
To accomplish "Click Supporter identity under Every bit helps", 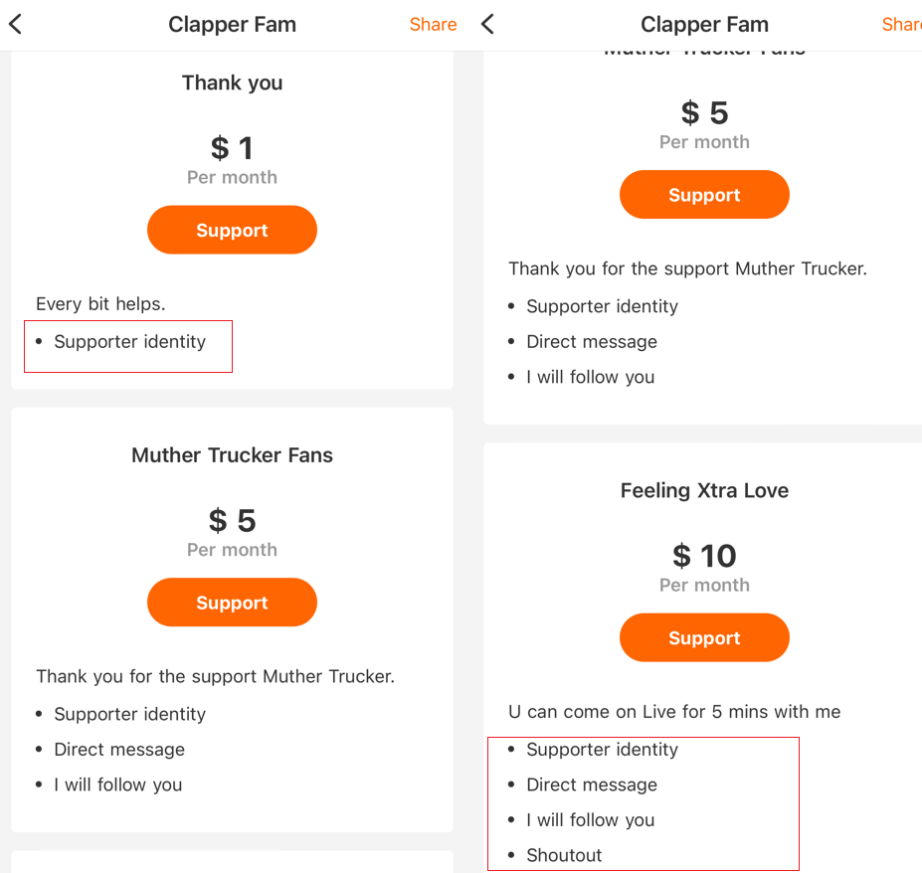I will [129, 342].
